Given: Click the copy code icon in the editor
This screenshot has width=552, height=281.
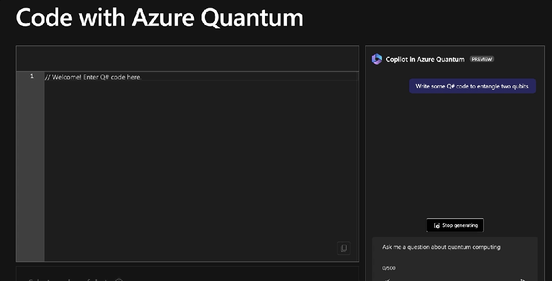Looking at the screenshot, I should coord(344,248).
